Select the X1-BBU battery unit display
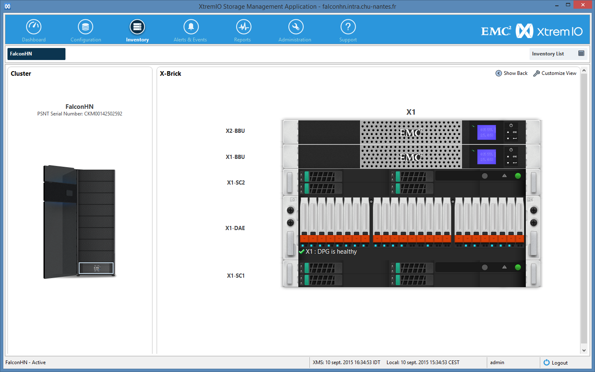 (486, 157)
